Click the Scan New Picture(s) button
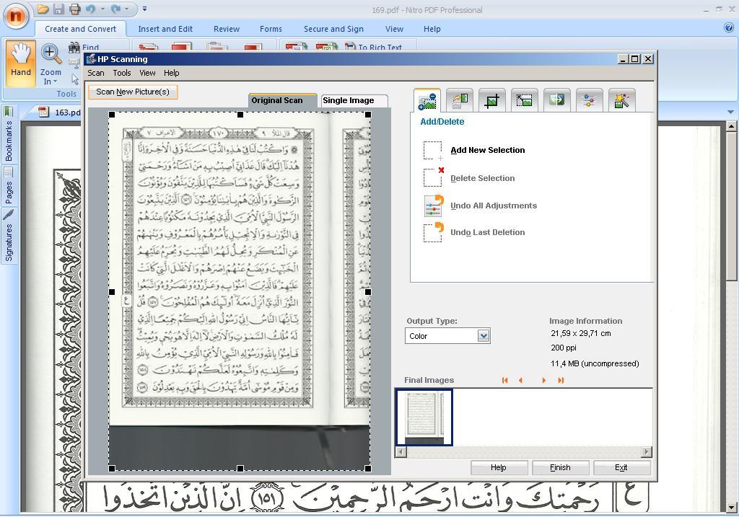The height and width of the screenshot is (517, 739). 133,92
